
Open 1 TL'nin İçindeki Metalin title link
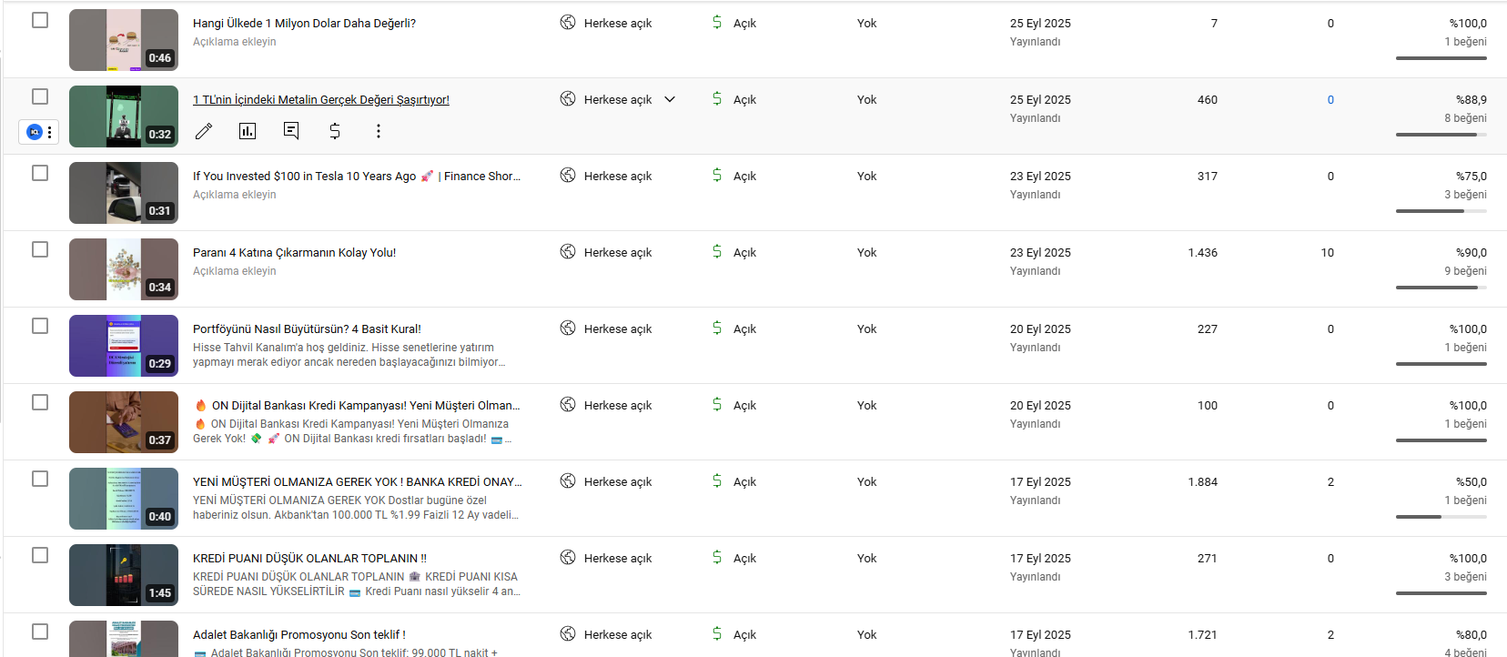click(321, 100)
